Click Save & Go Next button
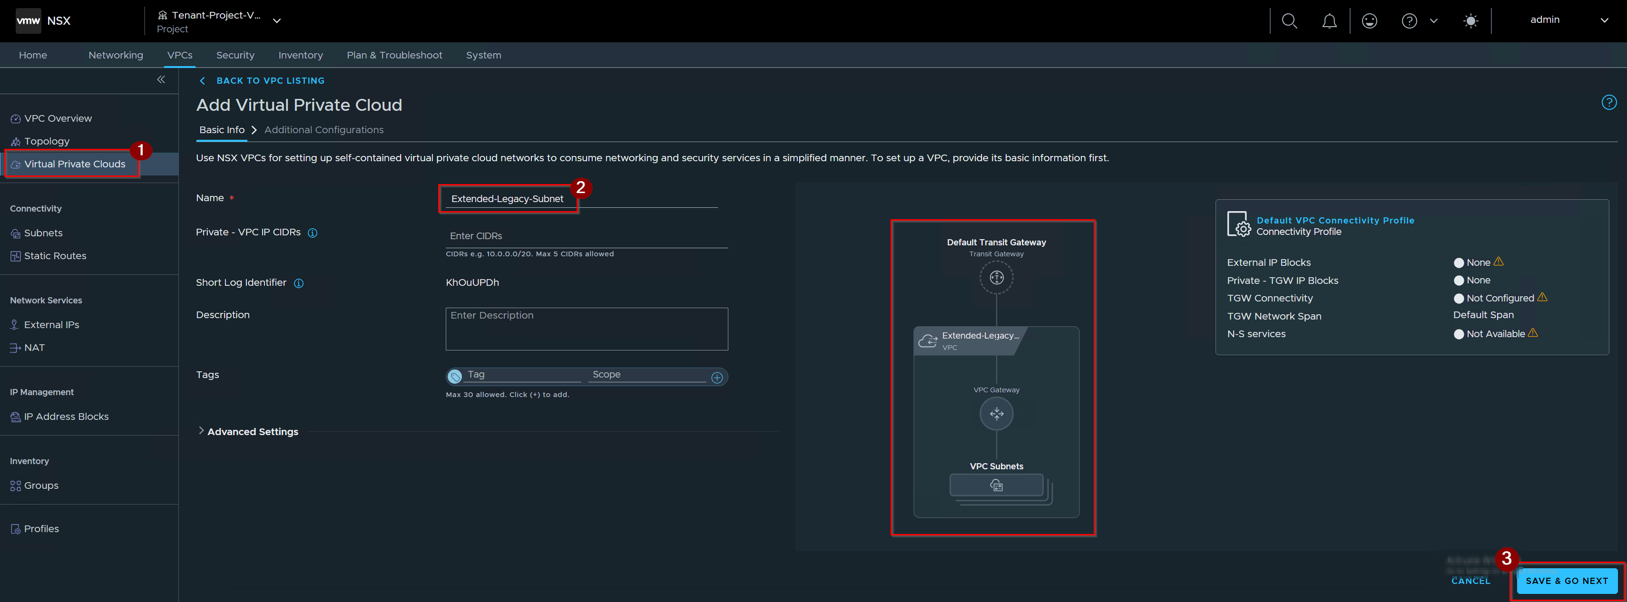Screen dimensions: 1627x602 pyautogui.click(x=1567, y=581)
